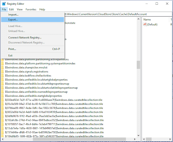The image size is (173, 142).
Task: Click tree pane scroll down arrow
Action: click(x=139, y=136)
